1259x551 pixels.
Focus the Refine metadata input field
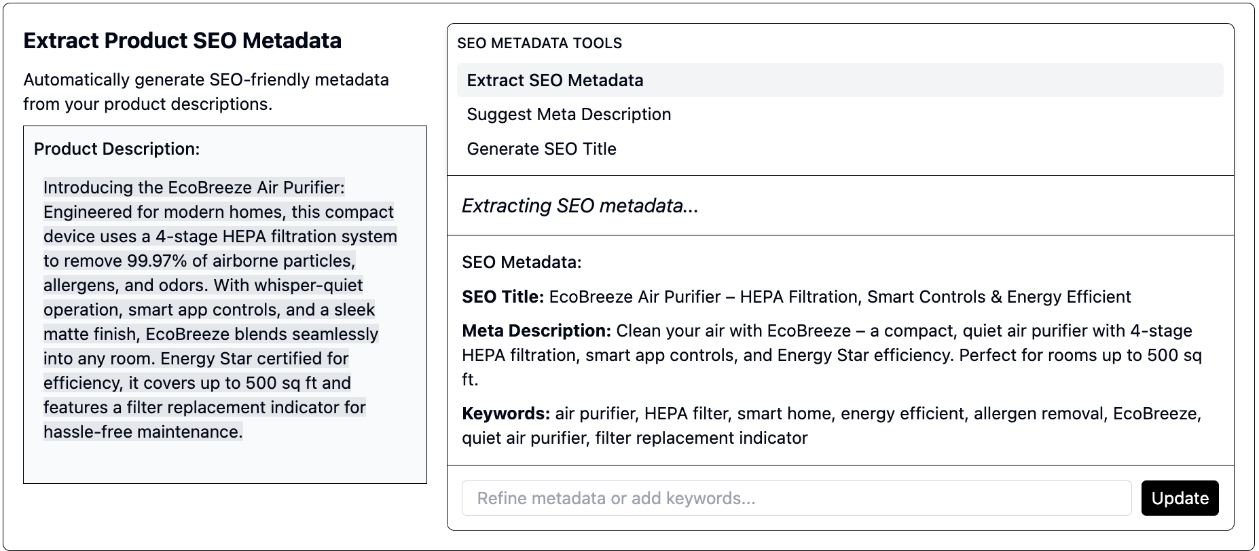pyautogui.click(x=796, y=498)
